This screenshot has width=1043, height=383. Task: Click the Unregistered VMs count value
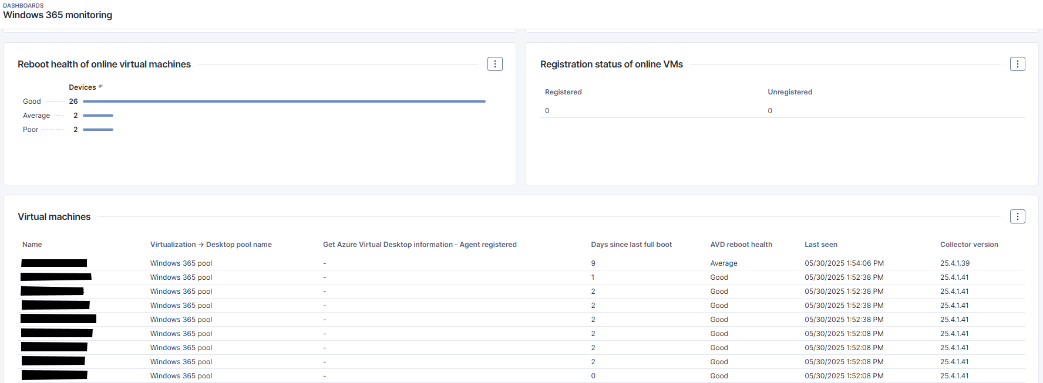point(770,111)
